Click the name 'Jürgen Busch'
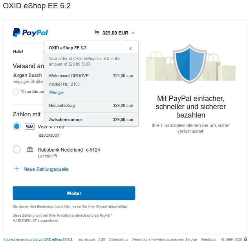The image size is (251, 244). [27, 75]
